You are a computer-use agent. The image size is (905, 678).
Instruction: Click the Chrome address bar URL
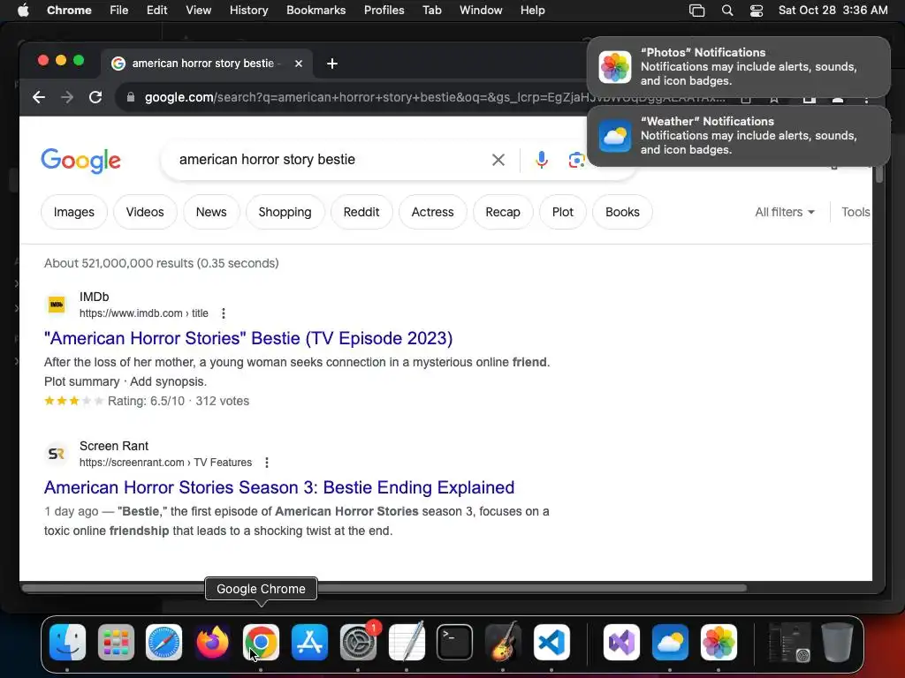tap(434, 97)
